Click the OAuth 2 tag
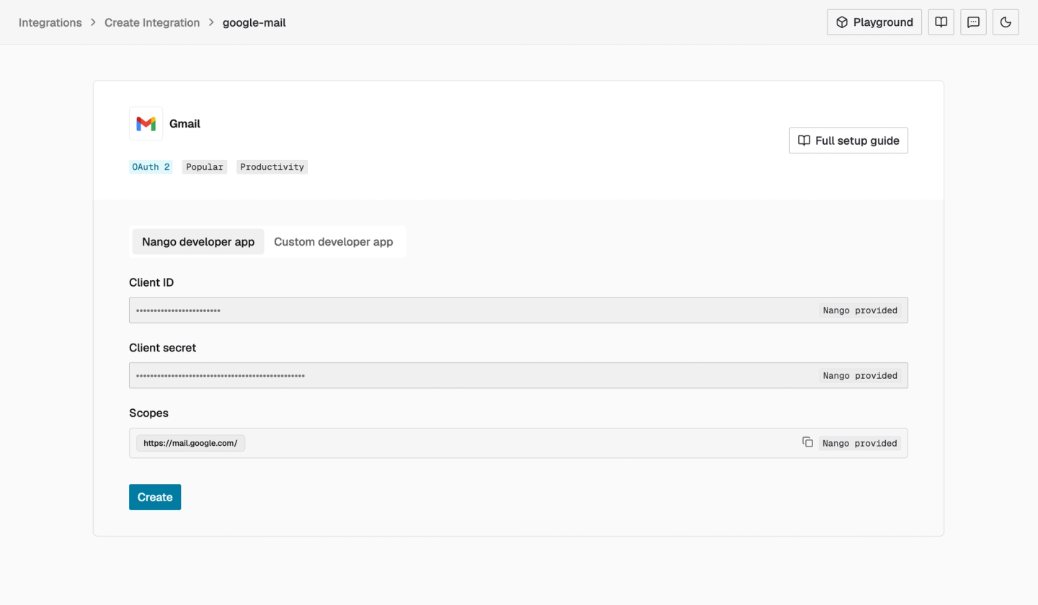The image size is (1038, 605). [x=151, y=167]
